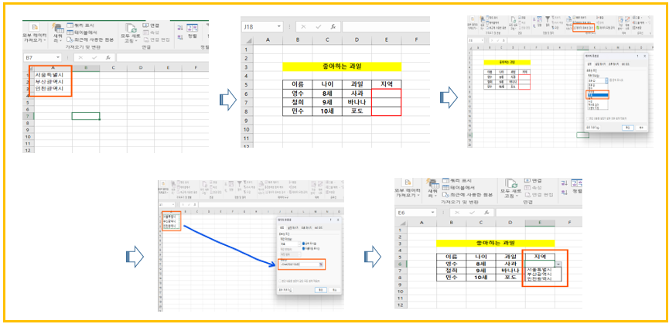
Task: Click 최근에 사용한 원본 in B7 worksheet ribbon
Action: 90,39
